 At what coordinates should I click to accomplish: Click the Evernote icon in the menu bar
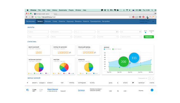point(115,10)
